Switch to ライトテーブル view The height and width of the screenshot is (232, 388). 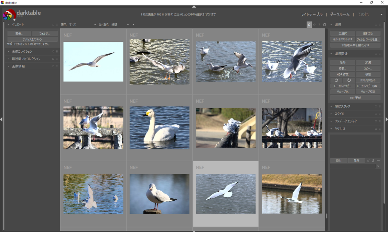click(311, 14)
